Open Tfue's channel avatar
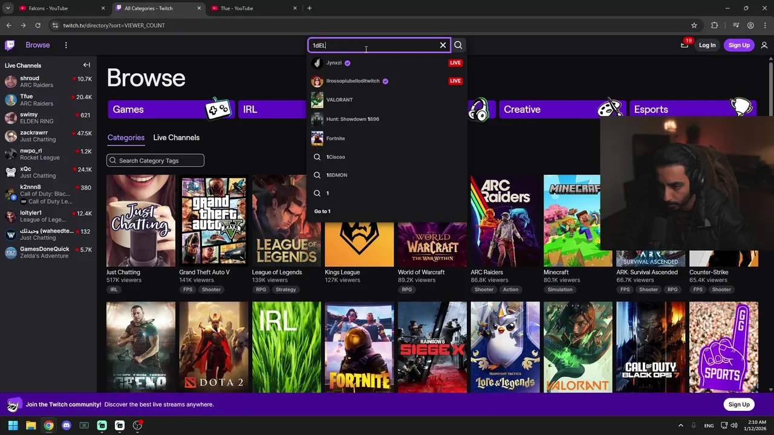The height and width of the screenshot is (435, 774). pos(11,100)
